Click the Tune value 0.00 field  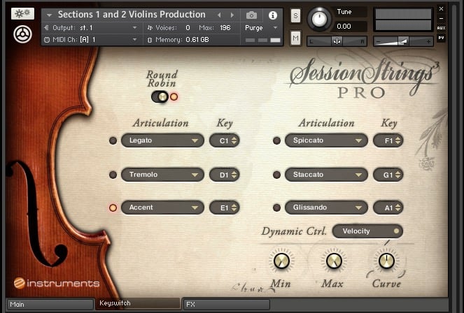point(349,27)
